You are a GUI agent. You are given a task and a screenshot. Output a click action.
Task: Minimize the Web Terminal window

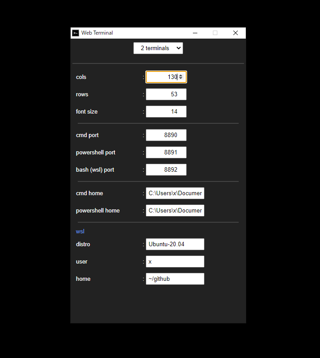pos(195,33)
